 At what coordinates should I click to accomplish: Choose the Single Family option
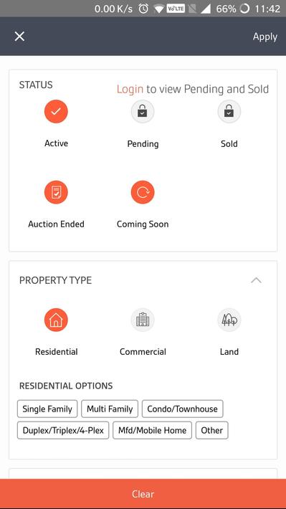(47, 409)
